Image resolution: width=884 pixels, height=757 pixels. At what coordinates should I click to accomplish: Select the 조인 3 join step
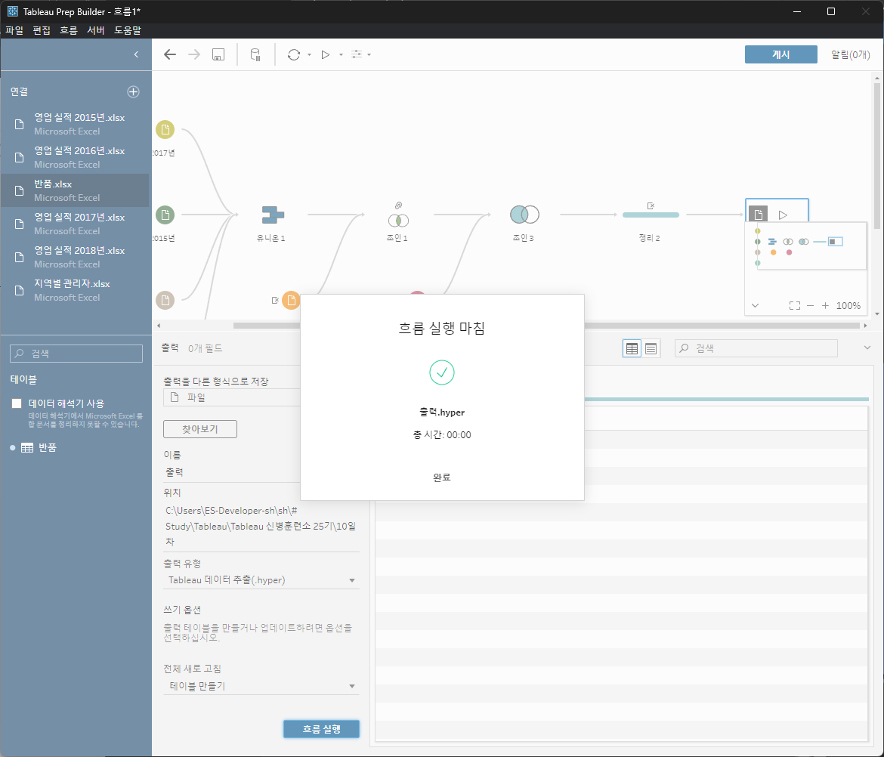tap(524, 215)
